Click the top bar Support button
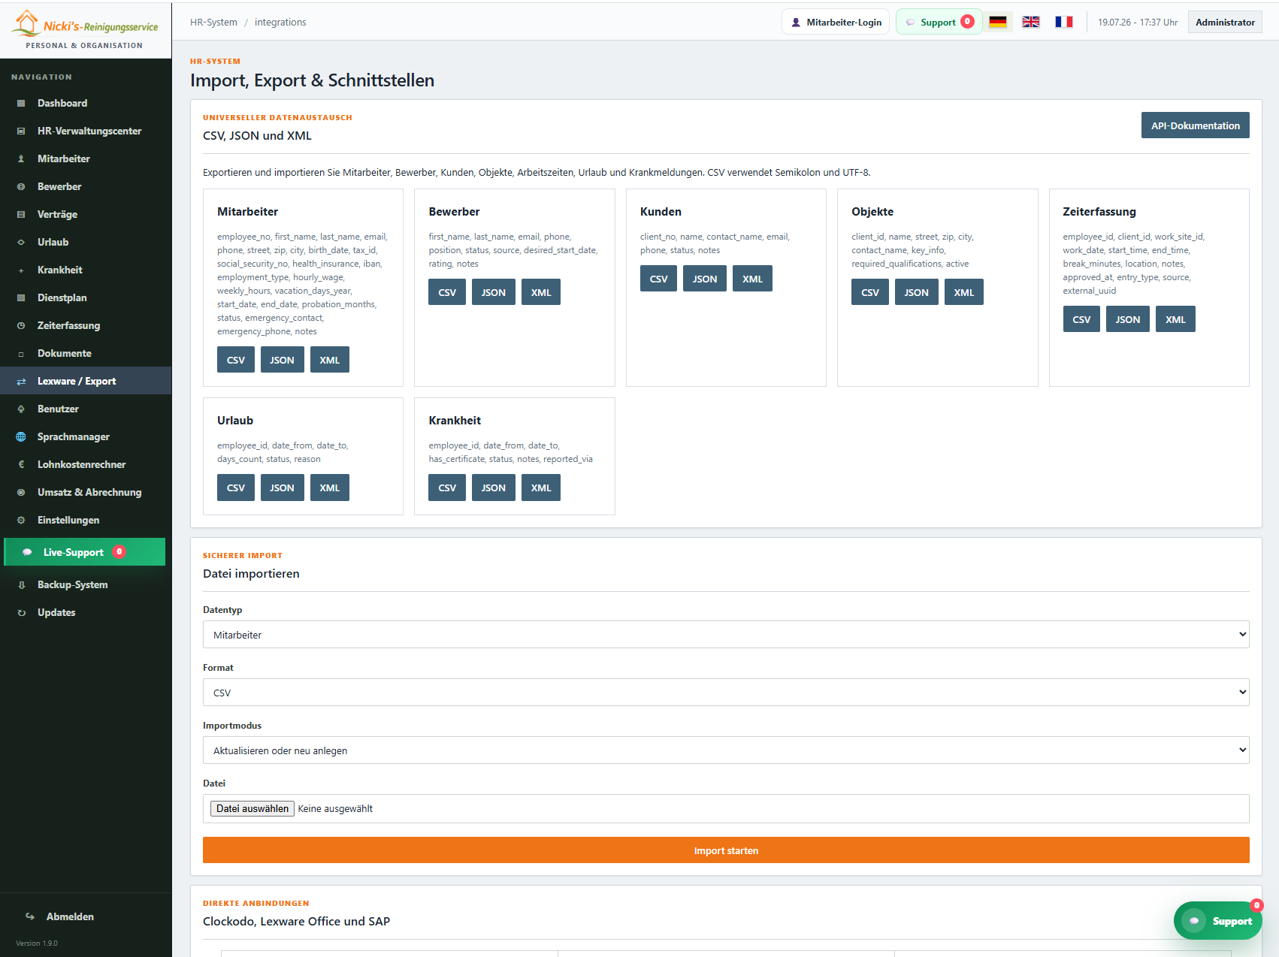This screenshot has height=957, width=1279. pos(939,22)
